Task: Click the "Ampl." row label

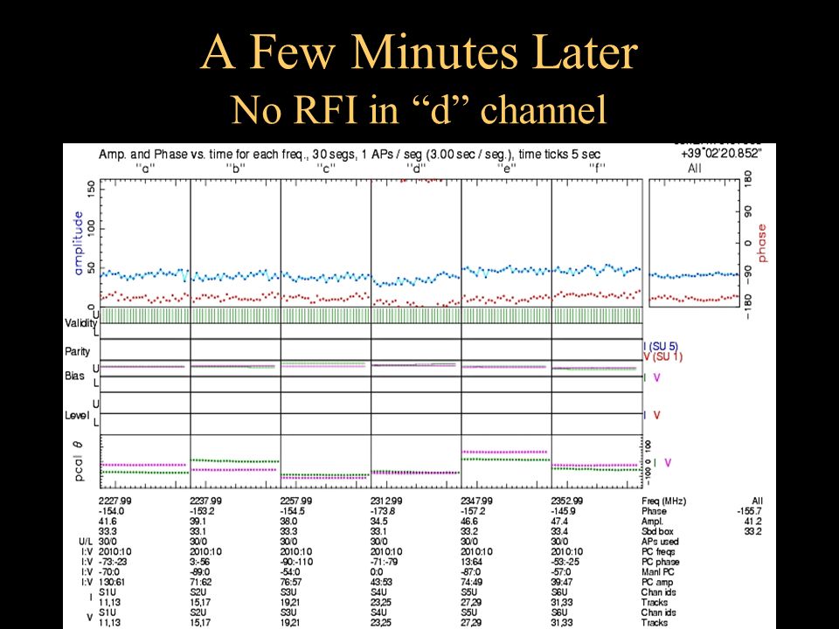Action: 652,522
